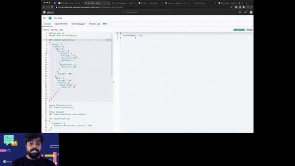Open the user account avatar
This screenshot has width=295, height=166.
[251, 12]
